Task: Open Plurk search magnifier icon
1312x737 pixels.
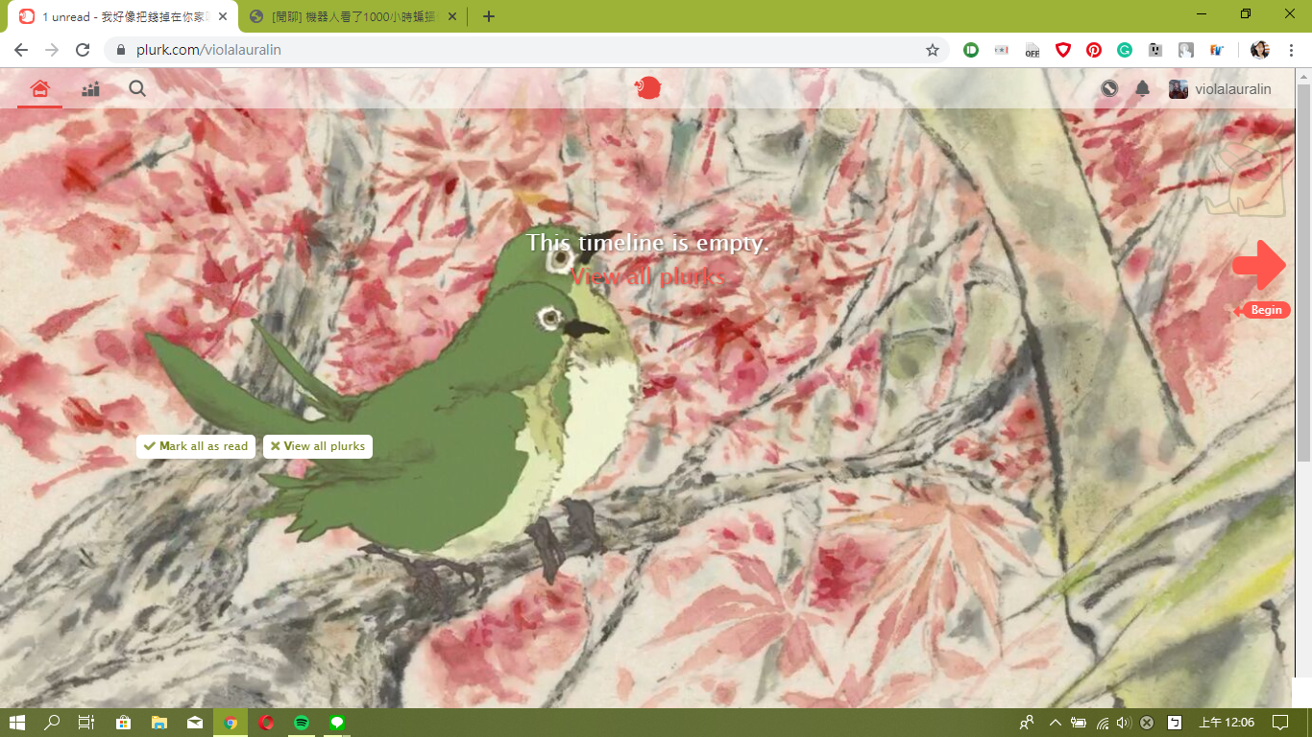Action: point(137,89)
